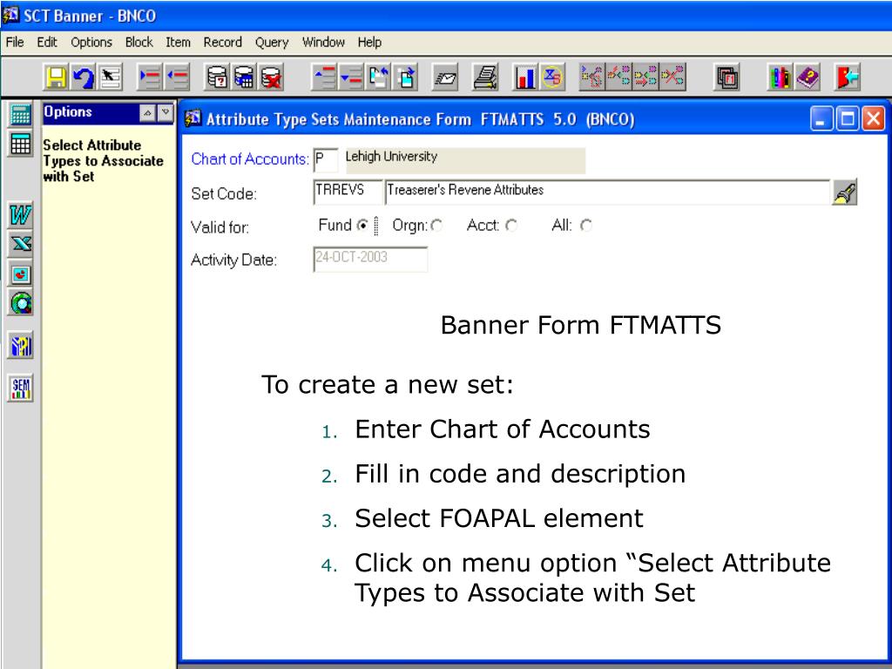Viewport: 892px width, 669px height.
Task: Click the bar chart toolbar icon
Action: click(x=525, y=78)
